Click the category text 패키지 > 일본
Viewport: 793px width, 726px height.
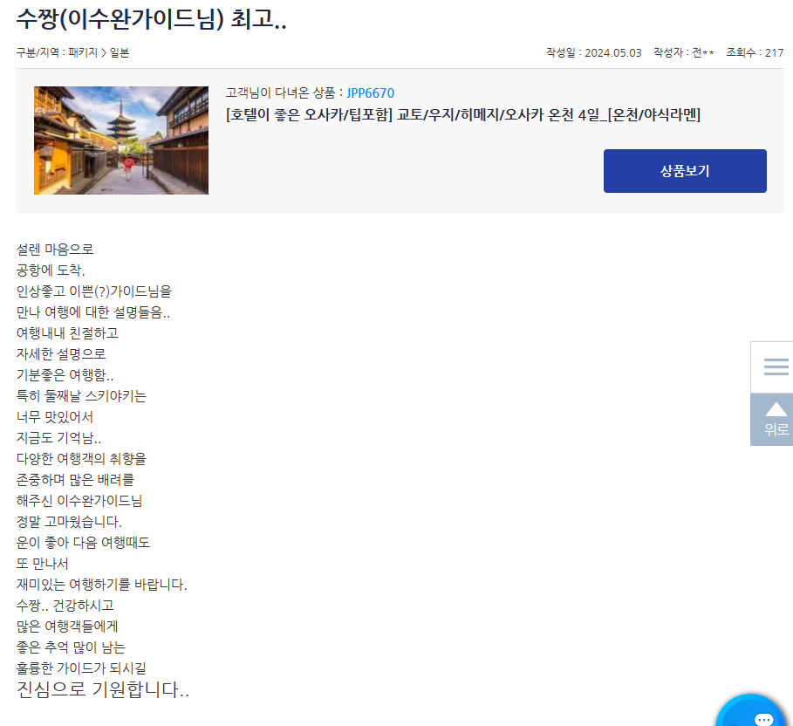click(x=99, y=52)
